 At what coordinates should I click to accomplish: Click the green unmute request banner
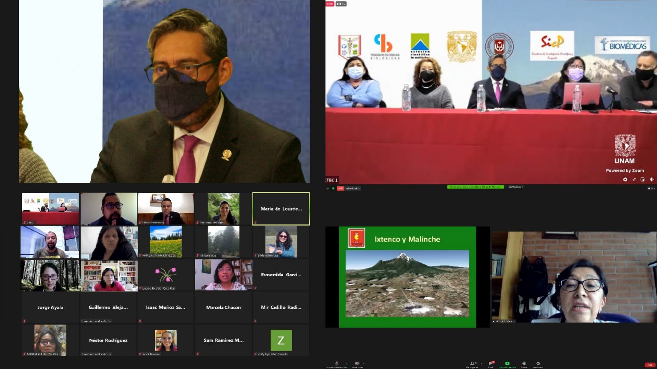pos(475,187)
